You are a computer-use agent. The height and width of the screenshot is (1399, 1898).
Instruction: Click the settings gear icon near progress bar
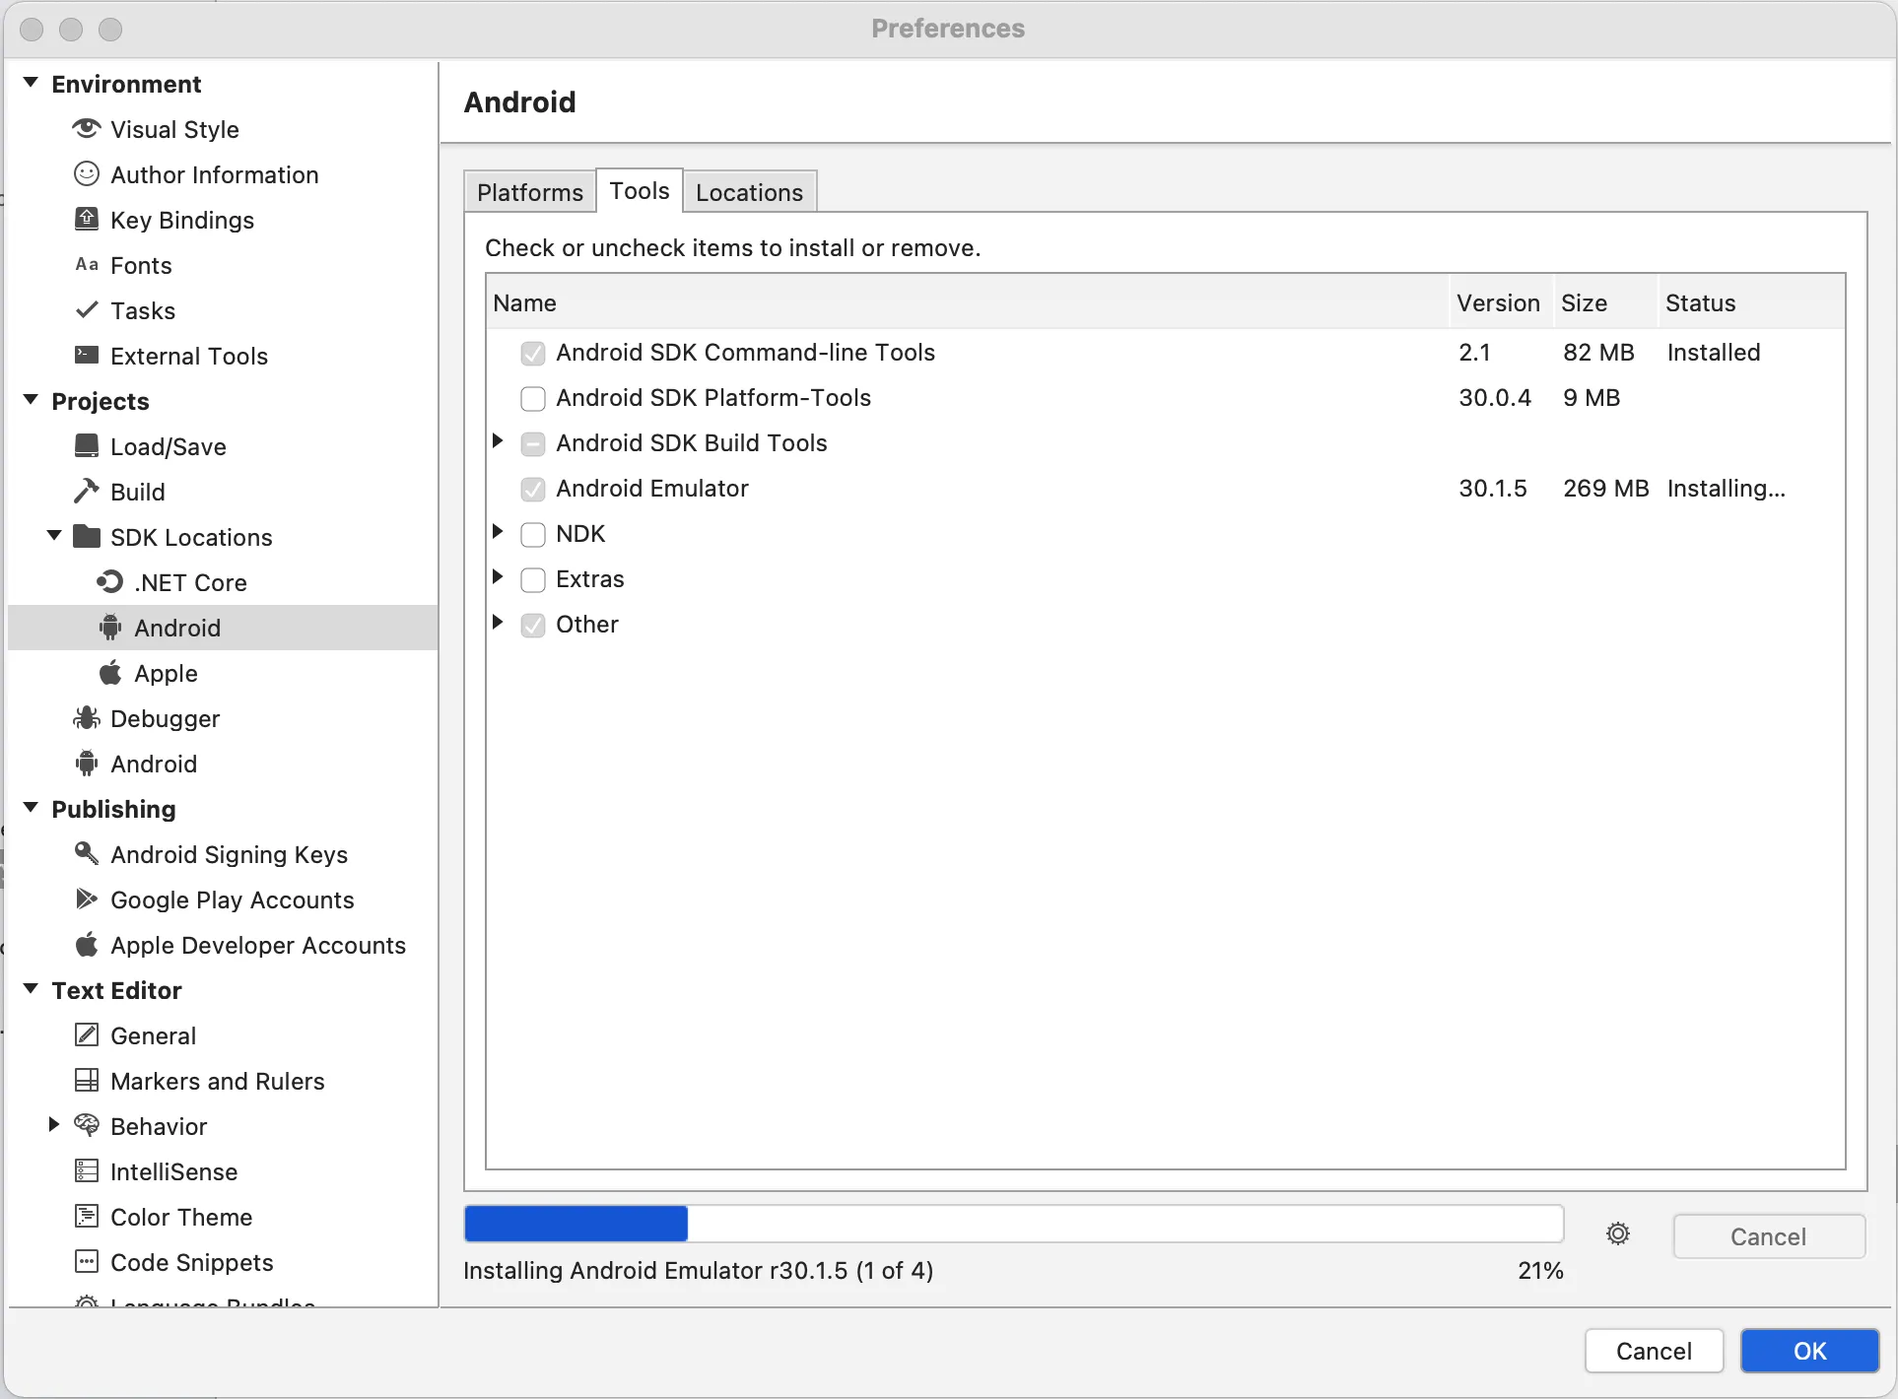click(x=1618, y=1234)
